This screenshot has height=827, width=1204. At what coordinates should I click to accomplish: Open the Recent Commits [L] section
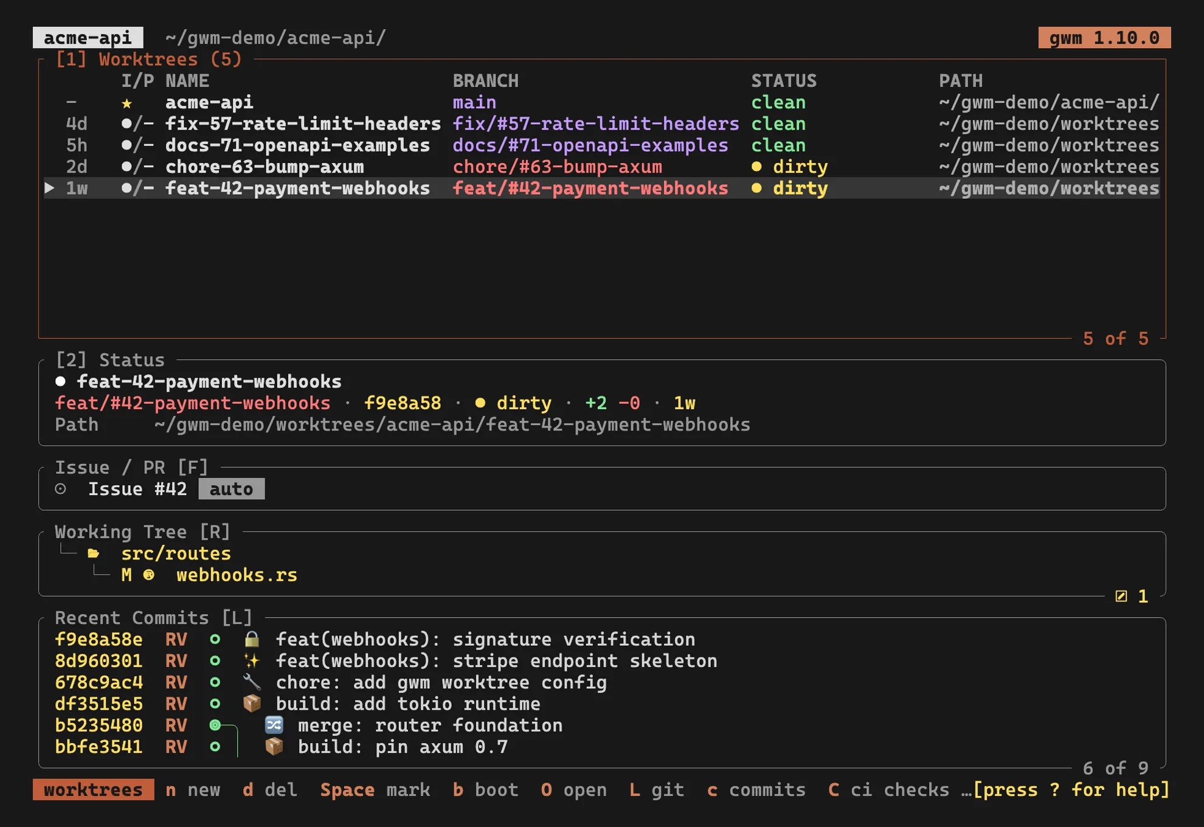tap(154, 618)
